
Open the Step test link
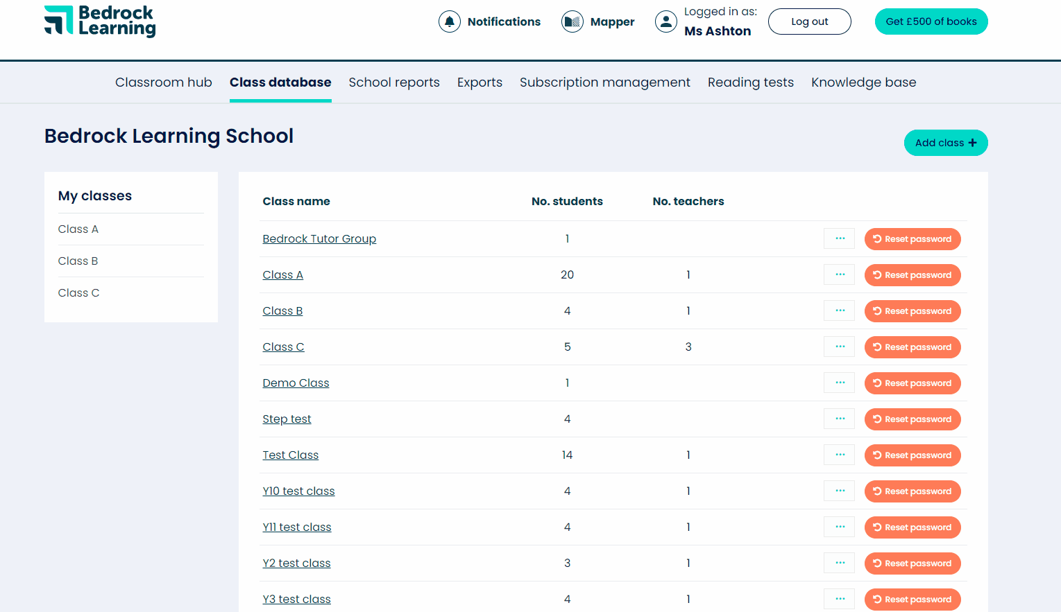pyautogui.click(x=287, y=419)
